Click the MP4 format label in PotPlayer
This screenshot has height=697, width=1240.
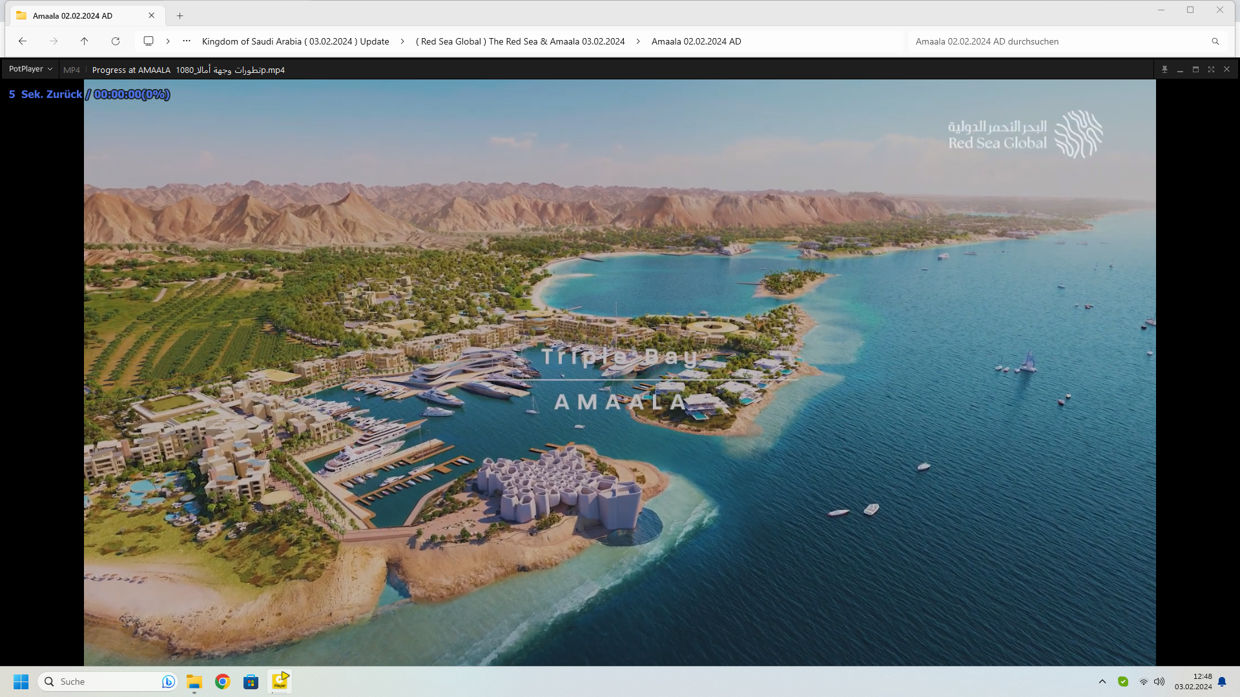(72, 70)
